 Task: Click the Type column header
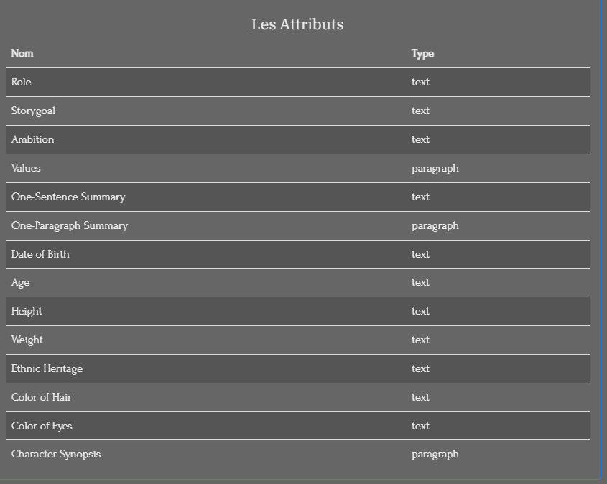tap(422, 54)
